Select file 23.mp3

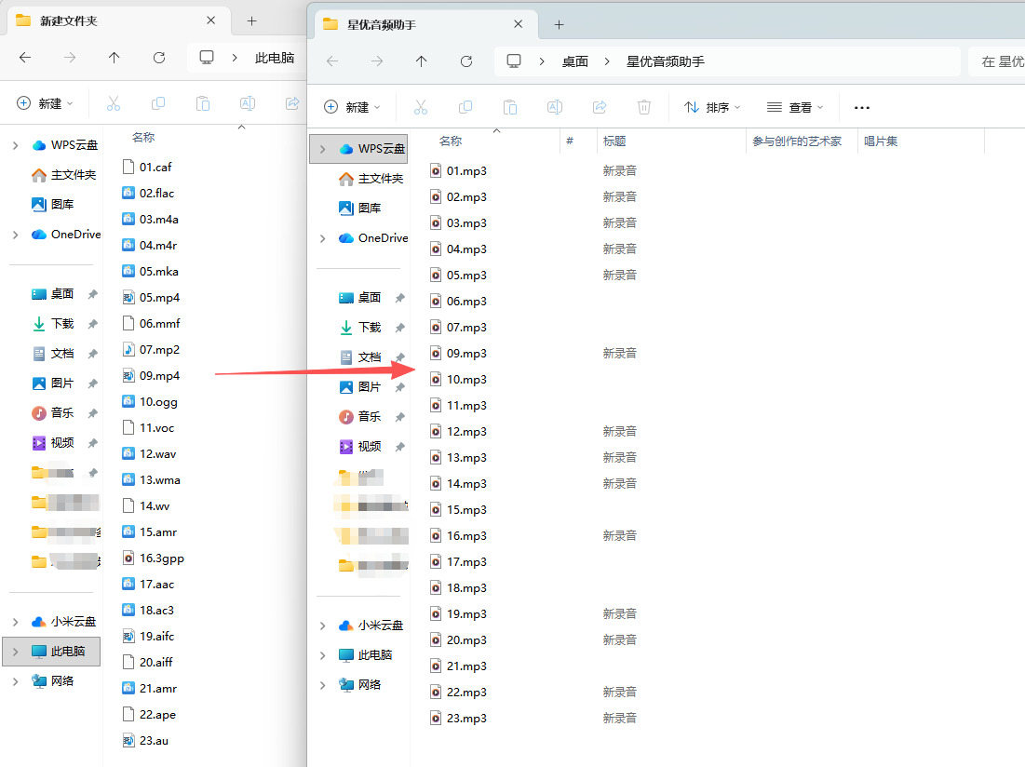[458, 718]
